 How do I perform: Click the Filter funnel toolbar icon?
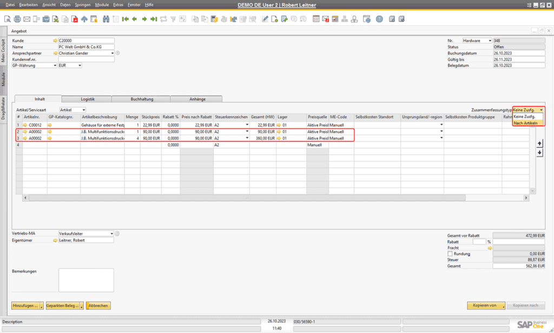pyautogui.click(x=173, y=19)
